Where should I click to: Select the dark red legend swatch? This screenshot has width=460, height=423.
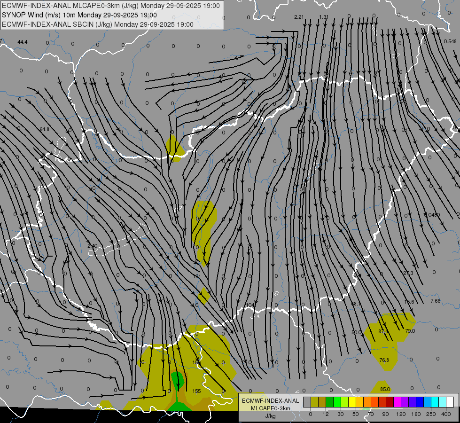click(390, 402)
